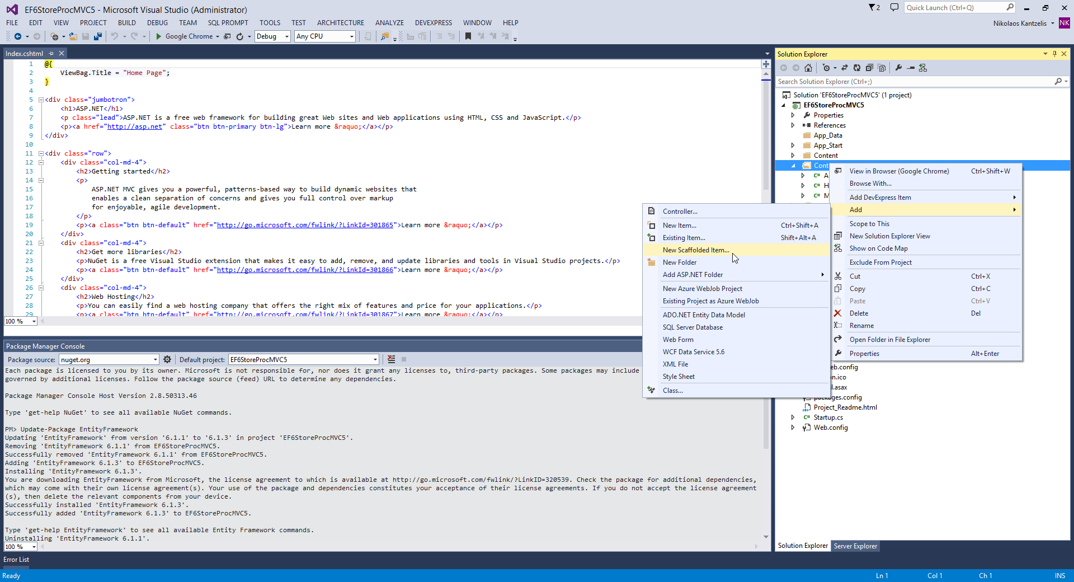Click the Open File folder icon
1074x582 pixels.
click(x=73, y=36)
